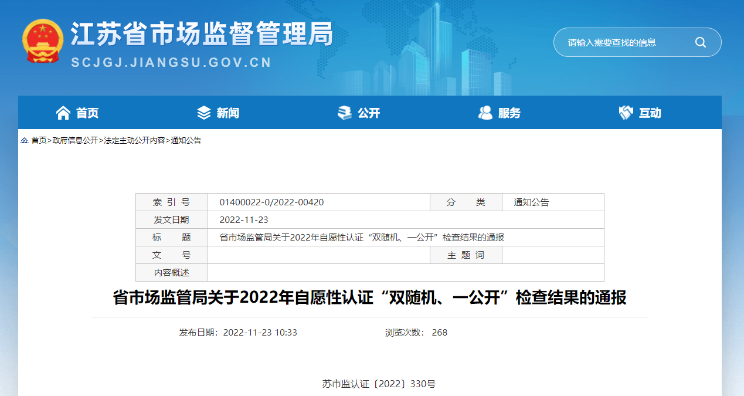Click the handshake icon beside 互动
Image resolution: width=744 pixels, height=396 pixels.
(x=626, y=113)
